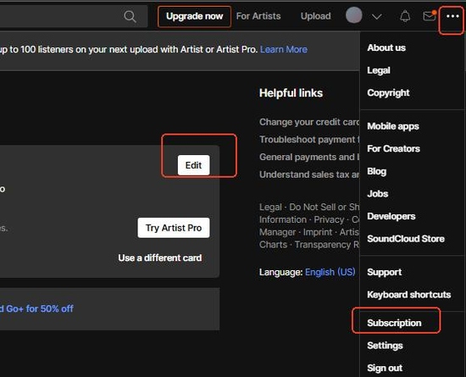Select For Creators in the menu
The width and height of the screenshot is (466, 377).
tap(393, 148)
